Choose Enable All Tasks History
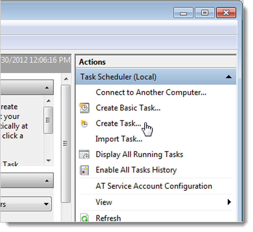The height and width of the screenshot is (232, 253). (136, 170)
